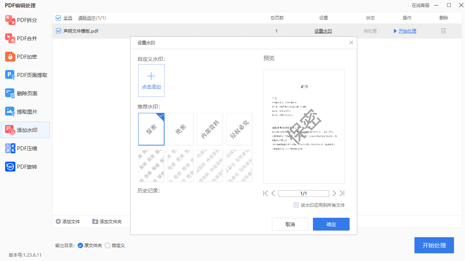Close the 设置水印 dialog
Image resolution: width=465 pixels, height=261 pixels.
pyautogui.click(x=351, y=43)
